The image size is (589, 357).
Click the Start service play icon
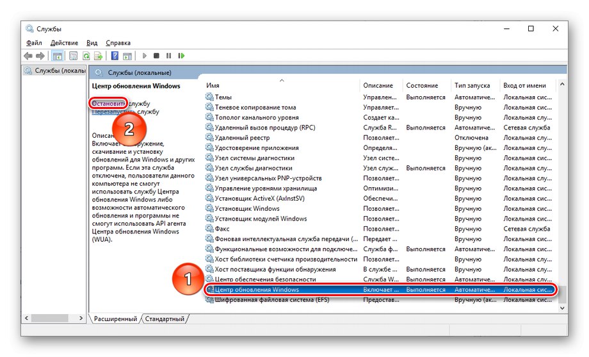coord(144,56)
